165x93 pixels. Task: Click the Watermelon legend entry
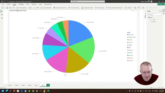131,37
